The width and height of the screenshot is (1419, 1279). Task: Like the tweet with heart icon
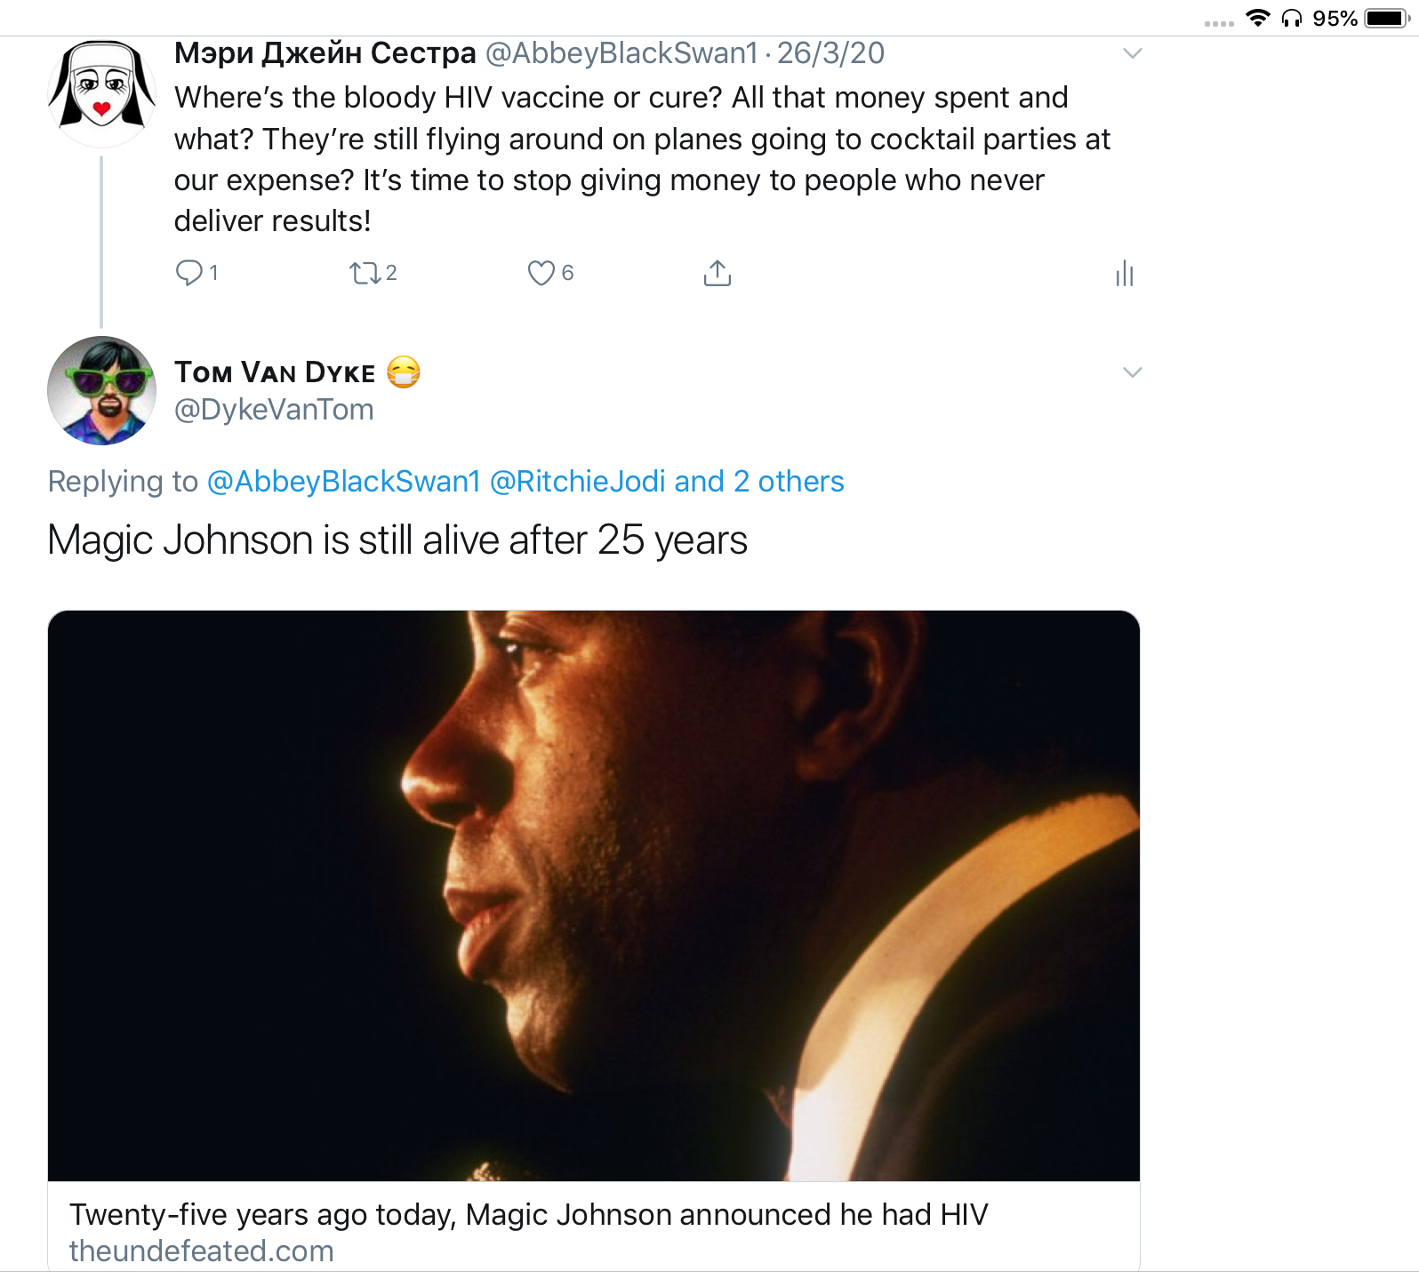click(x=541, y=273)
